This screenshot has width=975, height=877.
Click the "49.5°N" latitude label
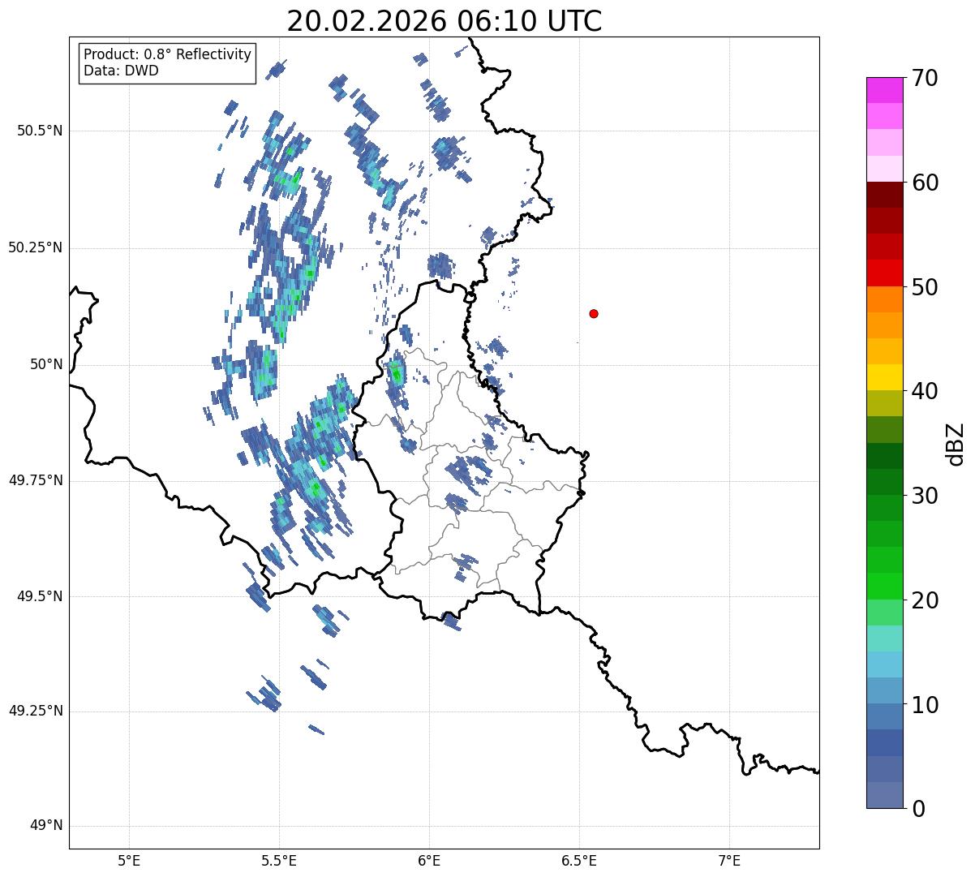point(40,596)
